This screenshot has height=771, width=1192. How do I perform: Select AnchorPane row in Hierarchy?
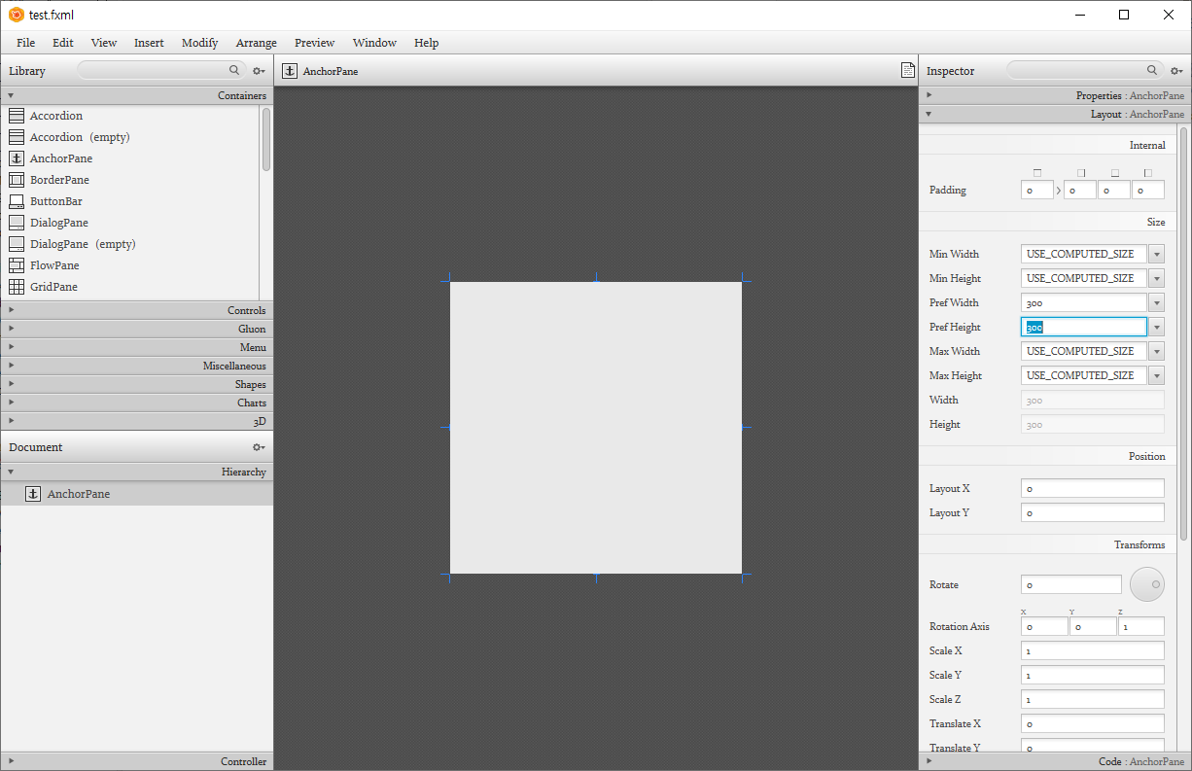tap(136, 494)
